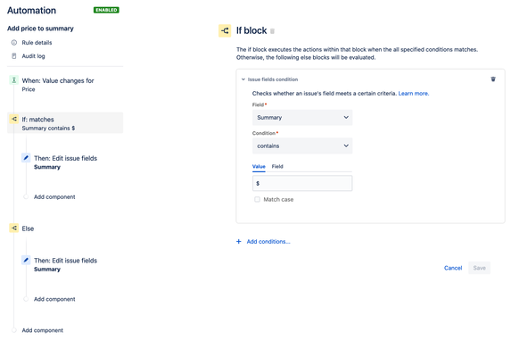This screenshot has height=349, width=511.
Task: Click the Save button
Action: 479,268
